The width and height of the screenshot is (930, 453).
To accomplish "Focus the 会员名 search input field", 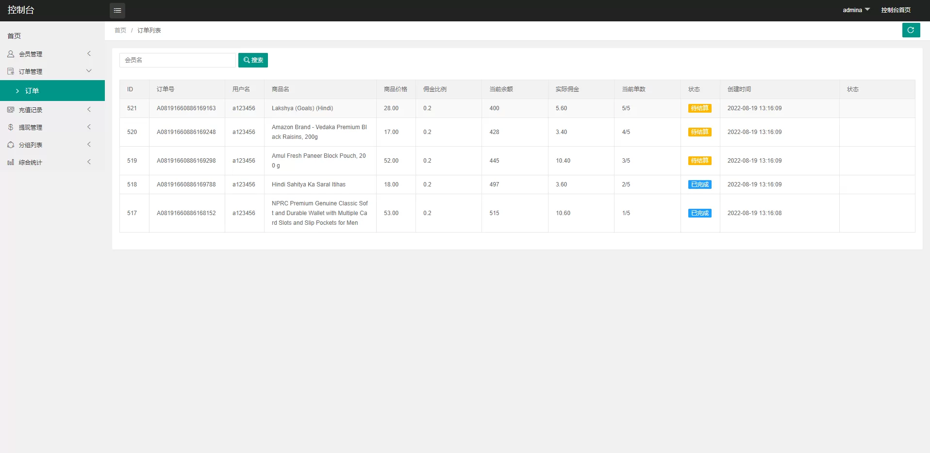I will [177, 60].
